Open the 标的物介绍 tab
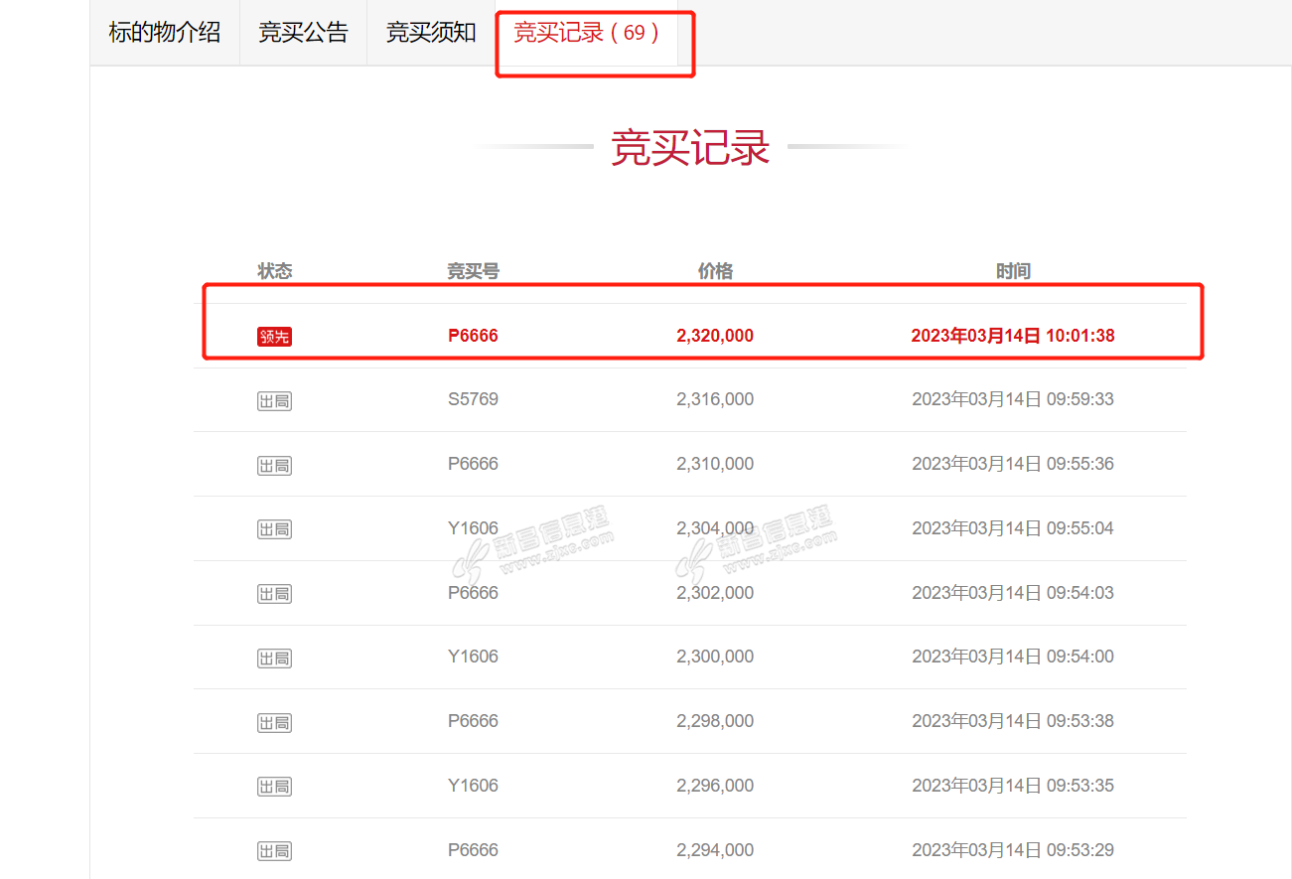This screenshot has height=879, width=1292. coord(165,32)
